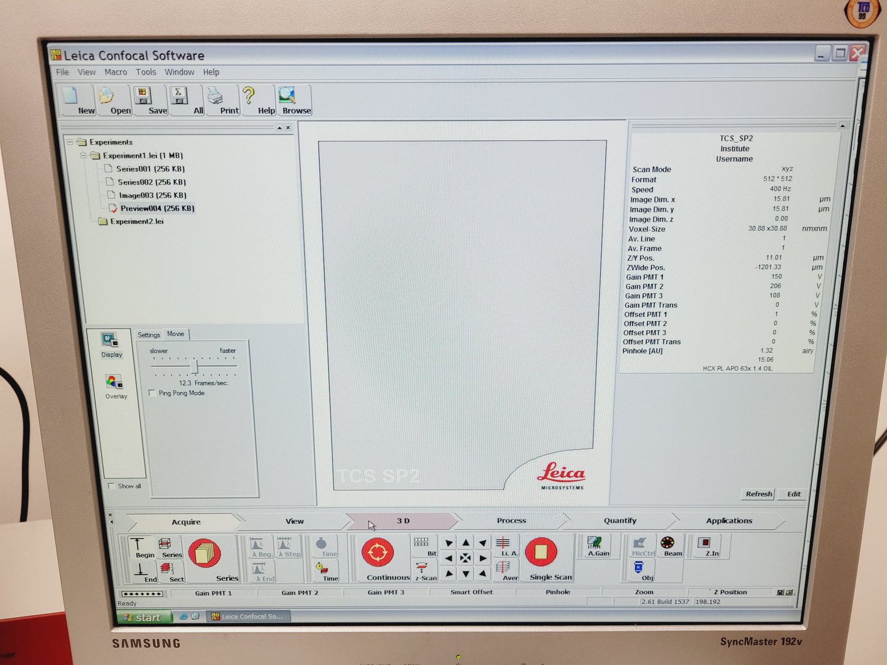Collapse the root Experiments tree node

tap(70, 142)
